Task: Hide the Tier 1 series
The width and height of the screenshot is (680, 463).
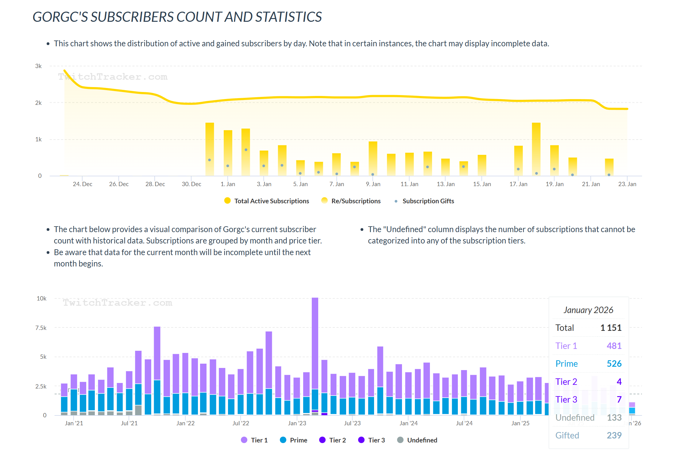Action: (x=259, y=440)
